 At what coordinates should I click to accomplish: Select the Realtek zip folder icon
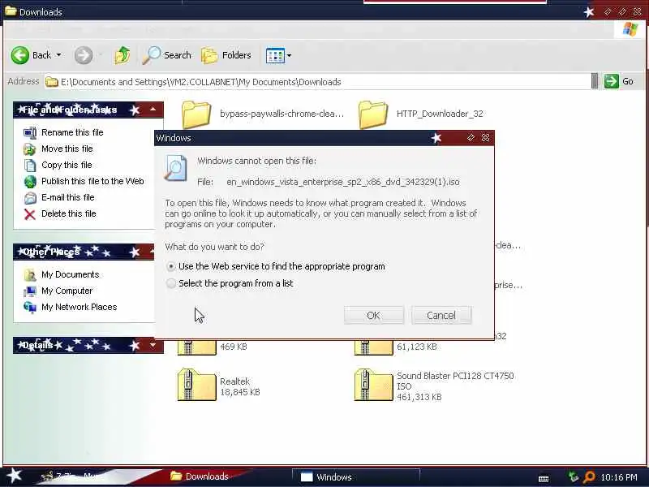pos(196,385)
